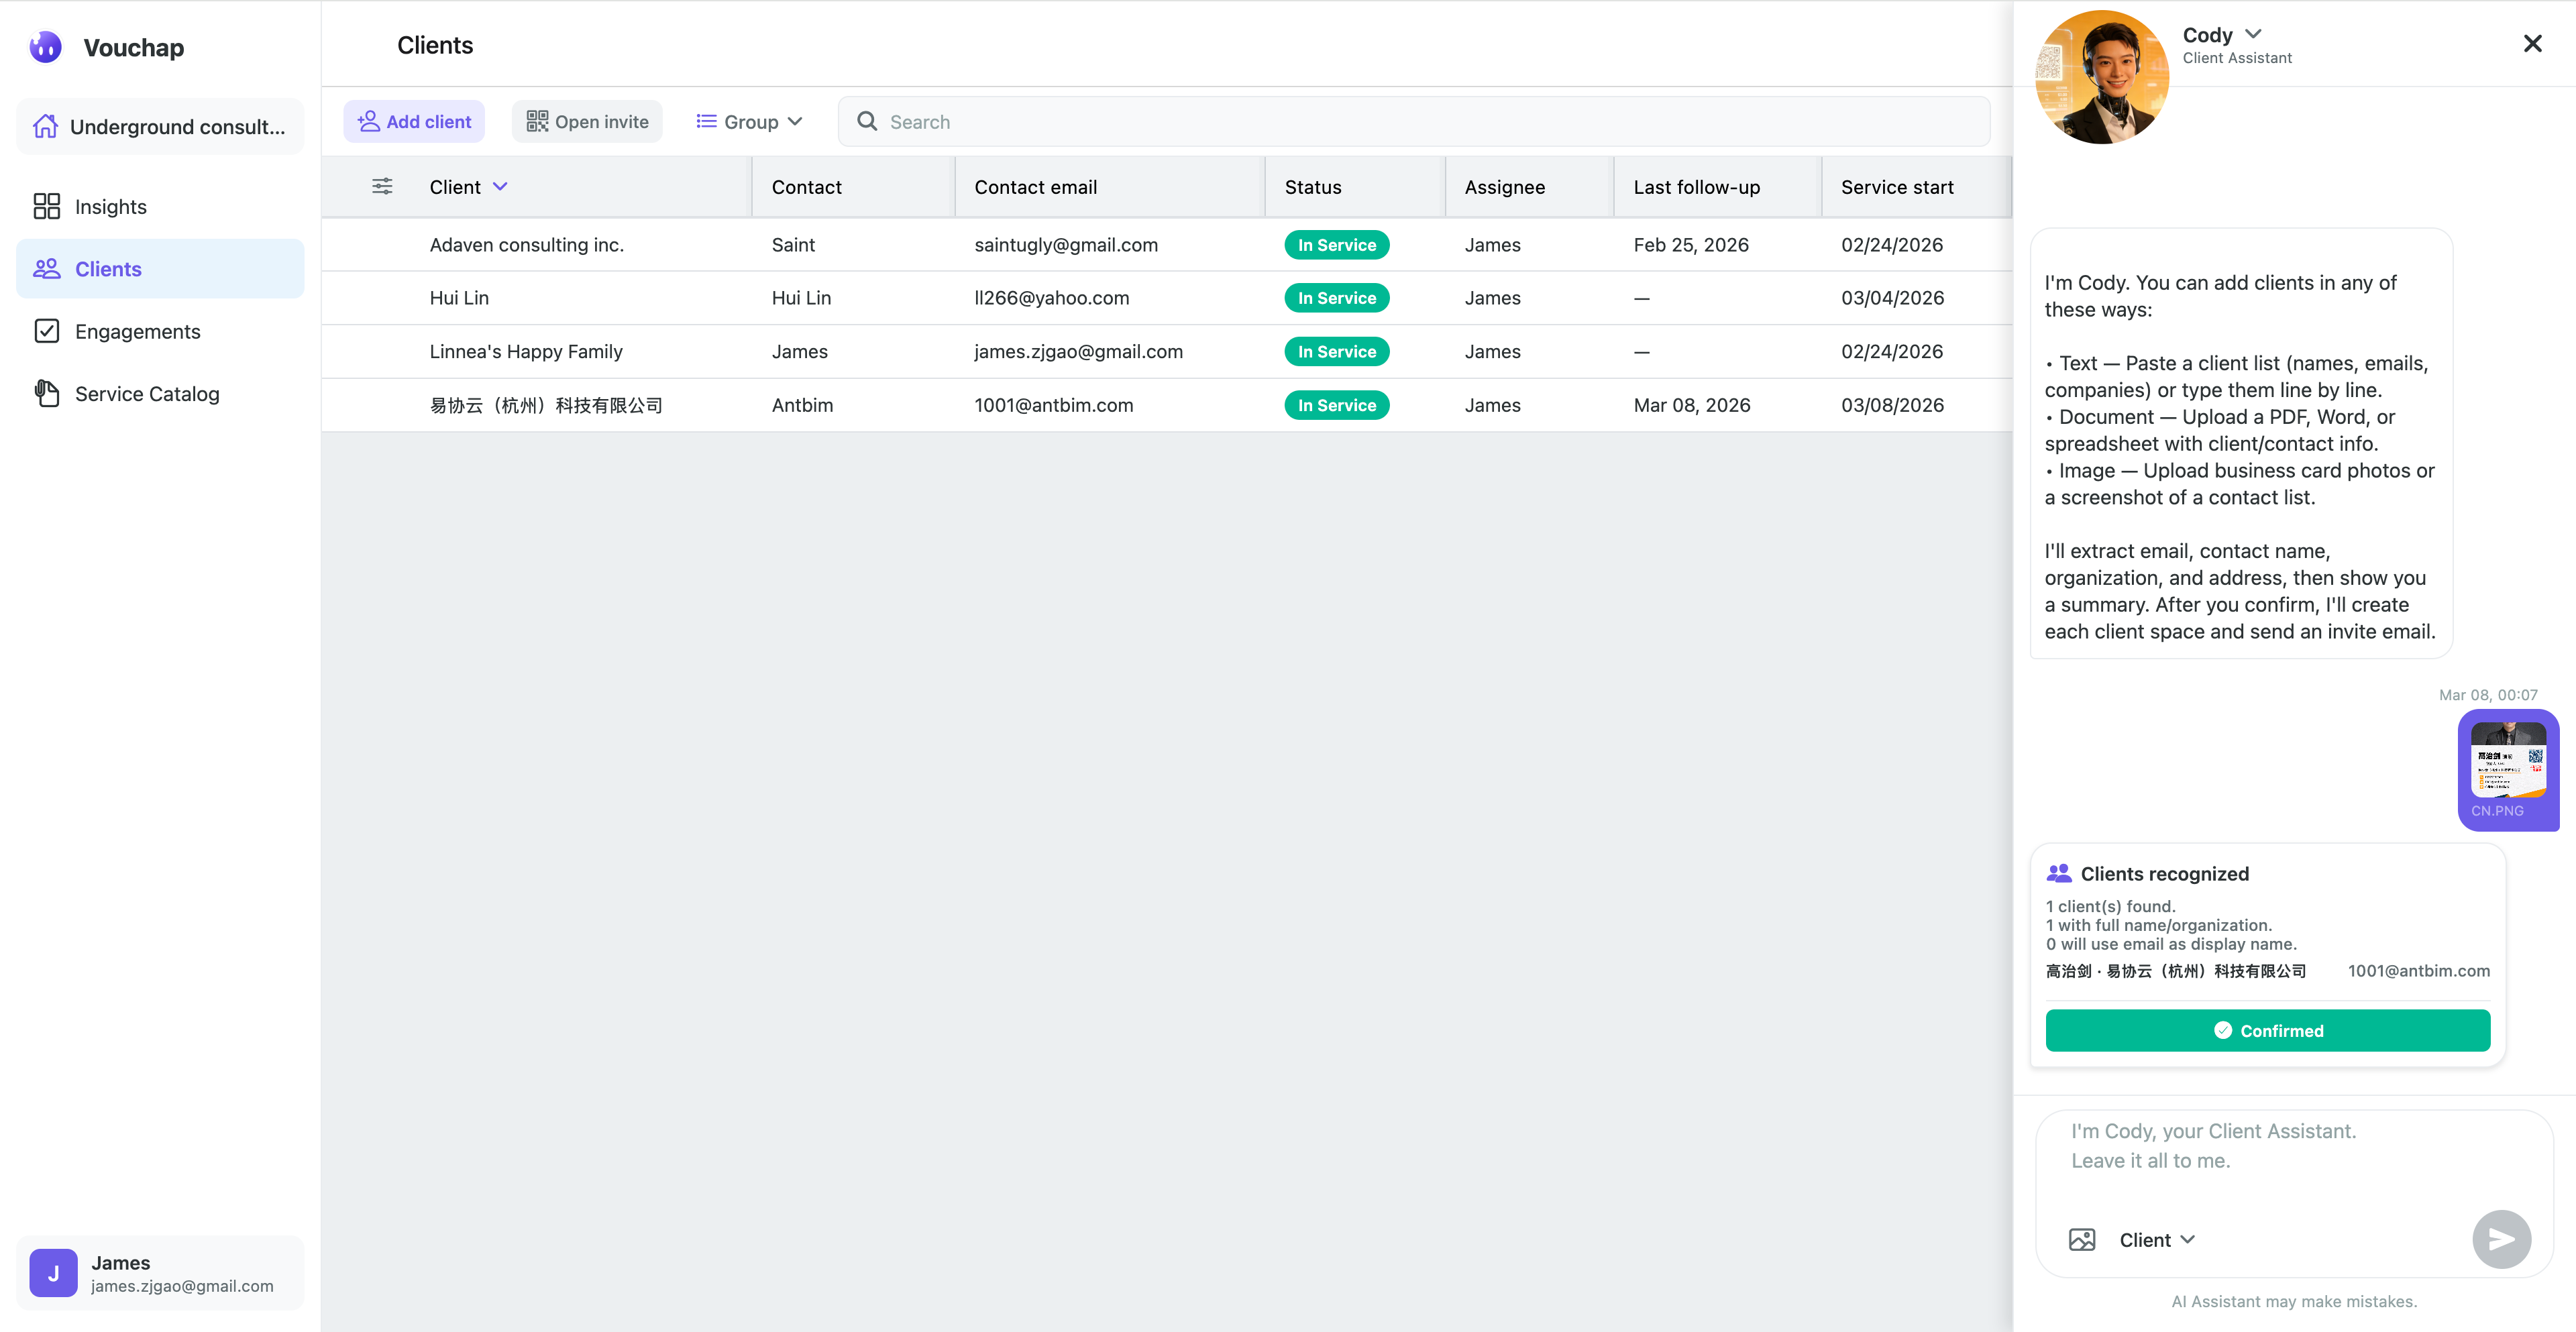Click the Confirmed status toggle

point(2267,1030)
